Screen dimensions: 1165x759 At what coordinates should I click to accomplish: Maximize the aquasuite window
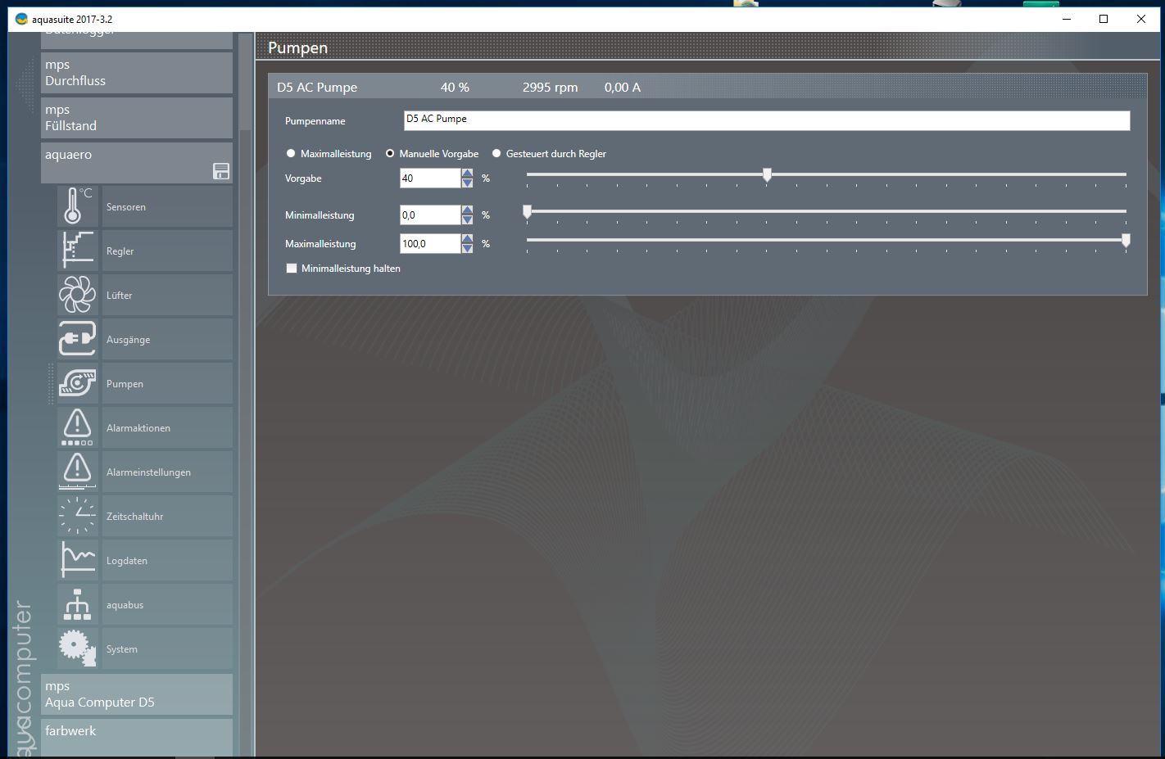click(1104, 19)
